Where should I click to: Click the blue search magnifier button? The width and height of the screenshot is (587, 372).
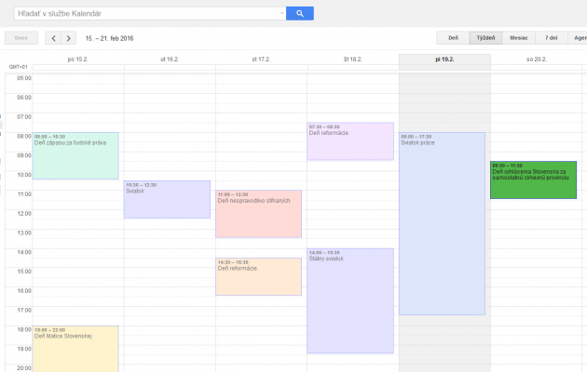tap(299, 13)
